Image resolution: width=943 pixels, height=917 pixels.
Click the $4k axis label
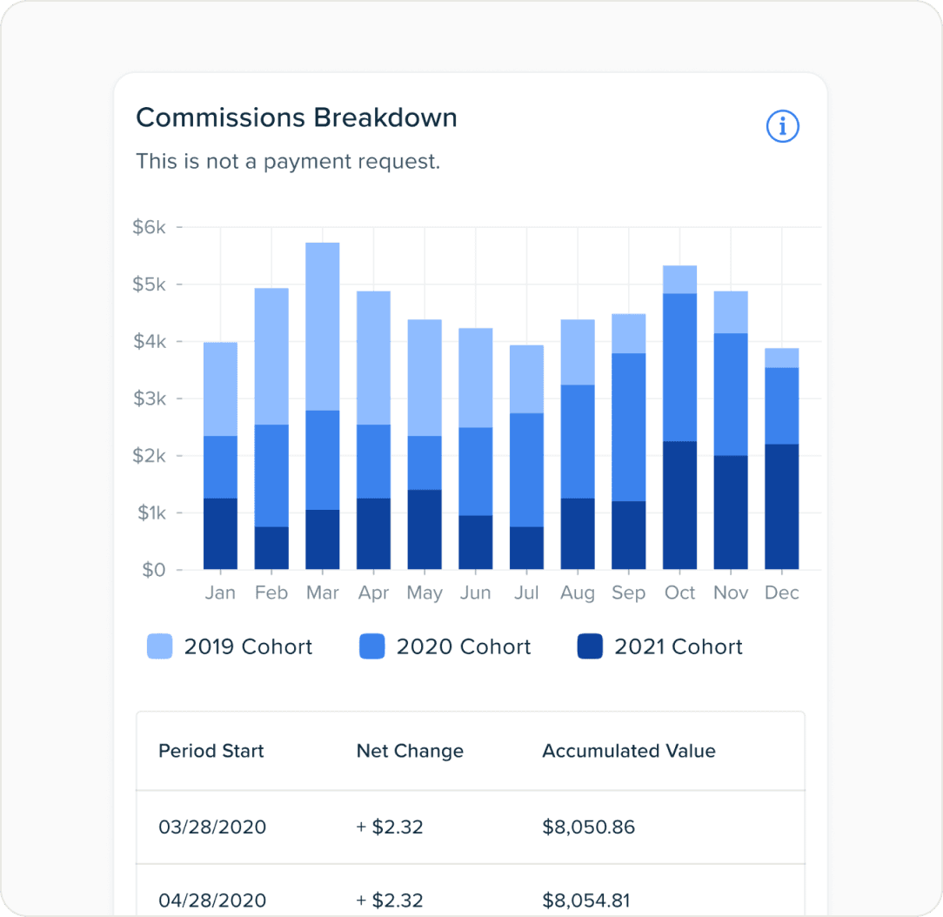pos(149,341)
